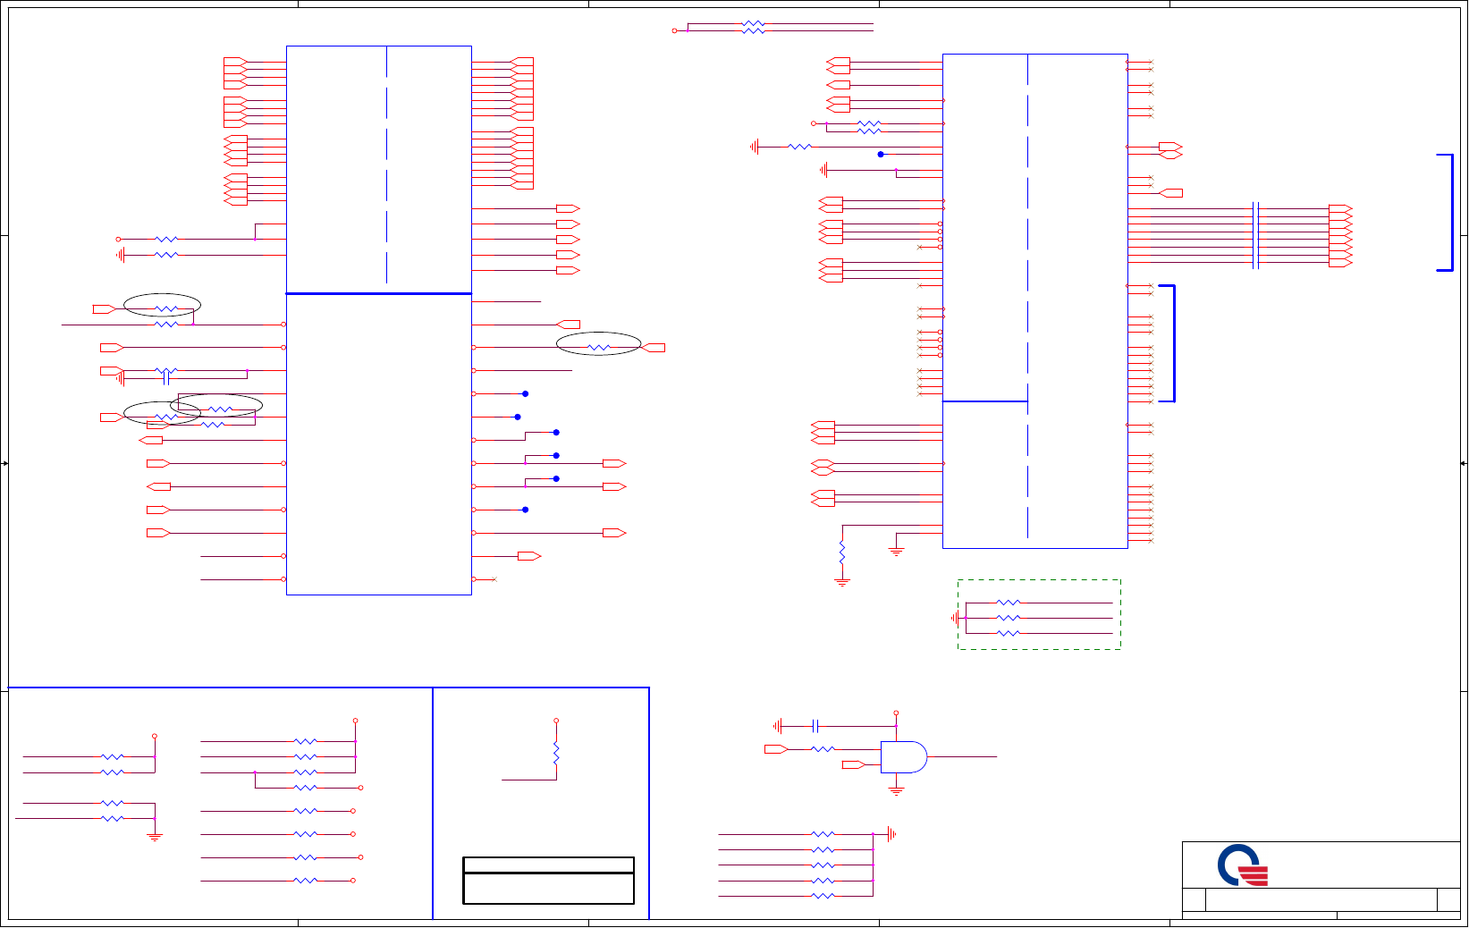The height and width of the screenshot is (928, 1469).
Task: Click the blue and red logo in title block
Action: tap(1242, 865)
